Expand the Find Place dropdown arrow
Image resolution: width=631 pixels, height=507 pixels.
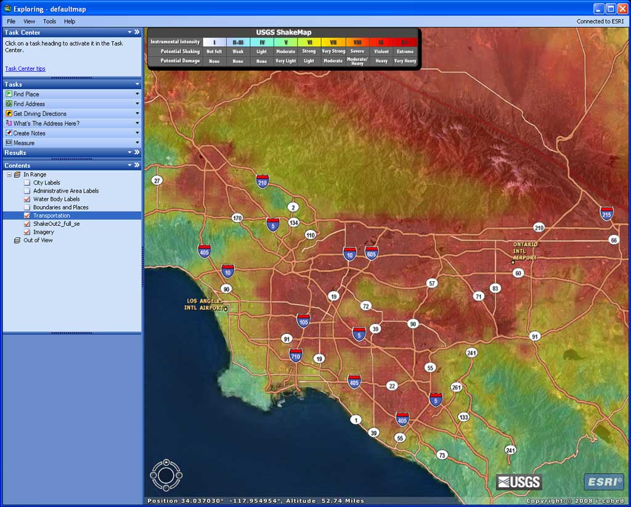tap(137, 94)
